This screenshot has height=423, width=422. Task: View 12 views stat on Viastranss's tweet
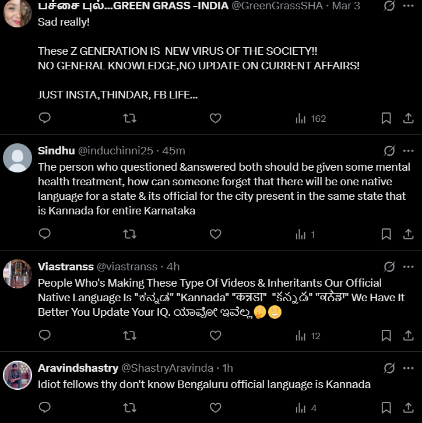click(x=308, y=336)
